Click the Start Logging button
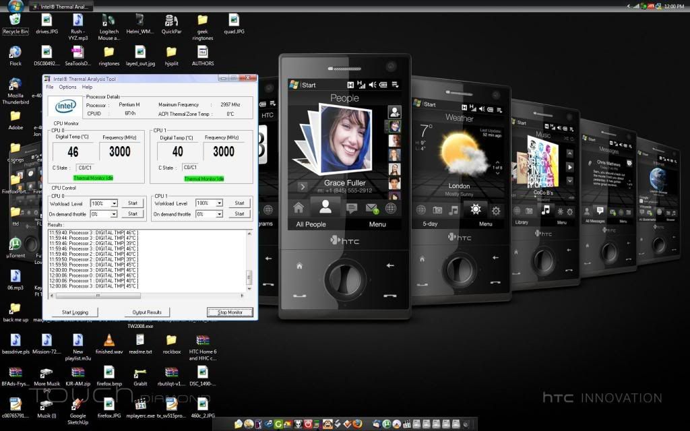 pos(75,312)
